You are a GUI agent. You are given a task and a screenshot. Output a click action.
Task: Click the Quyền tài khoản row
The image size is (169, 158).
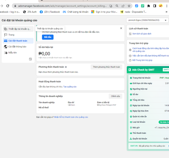pos(149,138)
